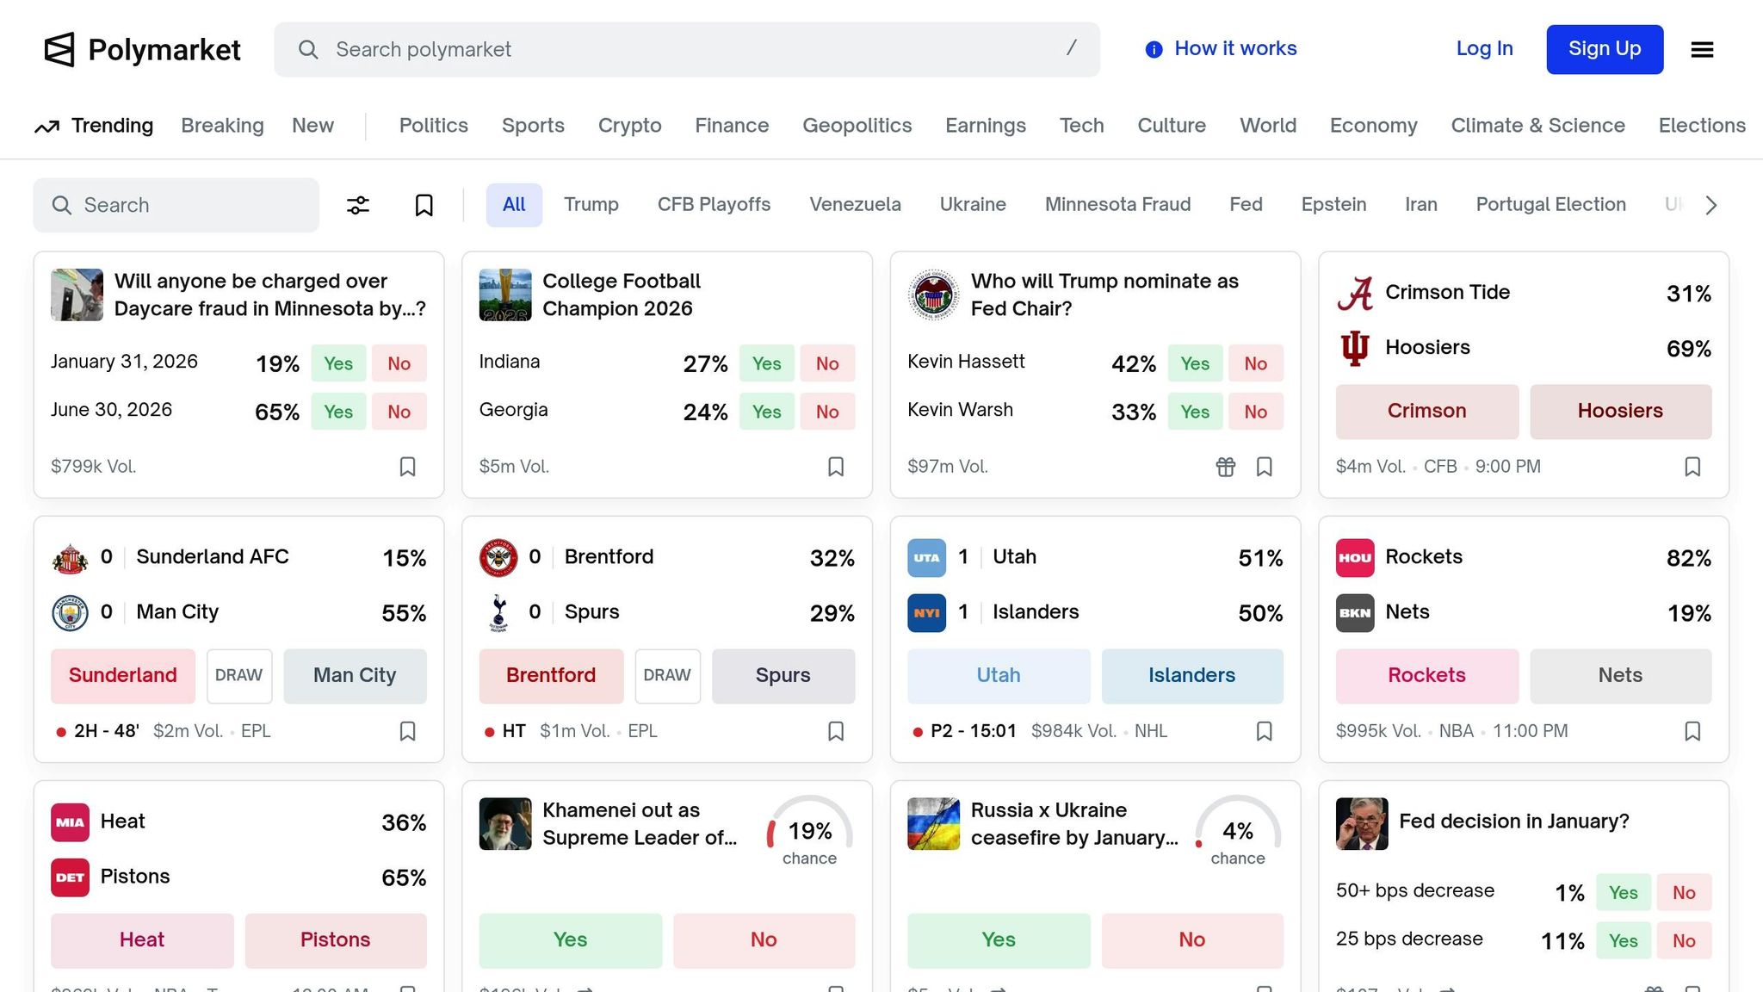
Task: Click the Trending arrow icon
Action: (46, 127)
